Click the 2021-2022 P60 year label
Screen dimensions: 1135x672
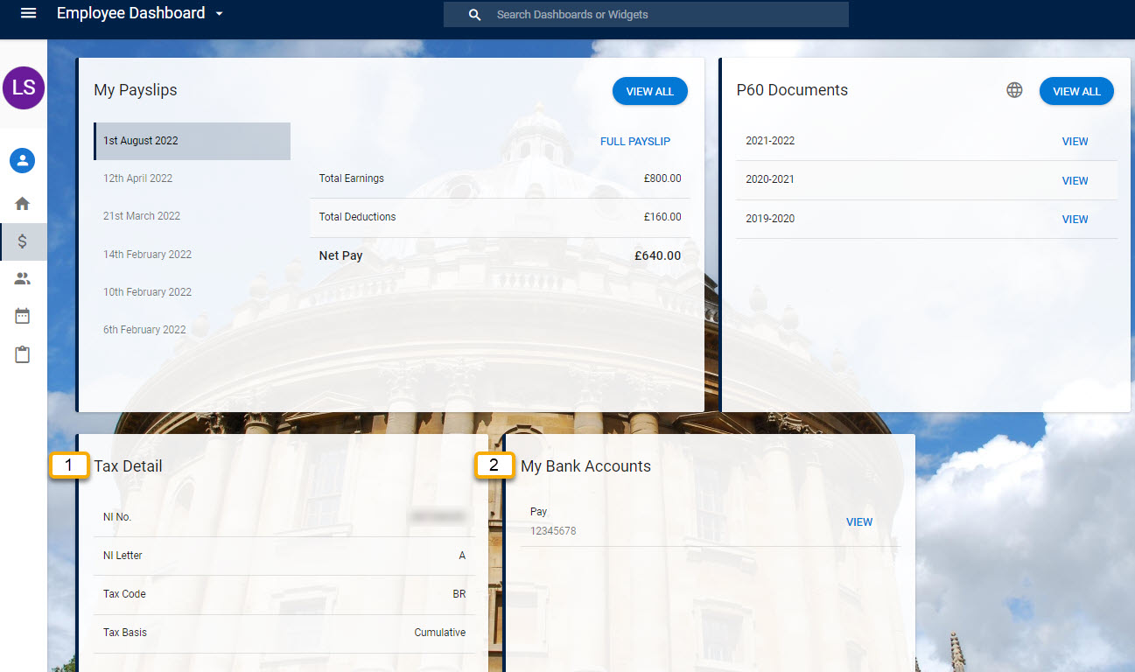(770, 141)
